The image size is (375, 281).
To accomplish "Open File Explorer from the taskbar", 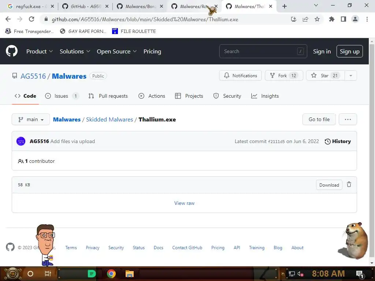I will point(129,274).
